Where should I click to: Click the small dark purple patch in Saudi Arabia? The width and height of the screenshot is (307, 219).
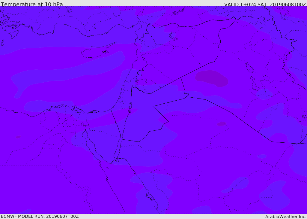click(x=222, y=124)
